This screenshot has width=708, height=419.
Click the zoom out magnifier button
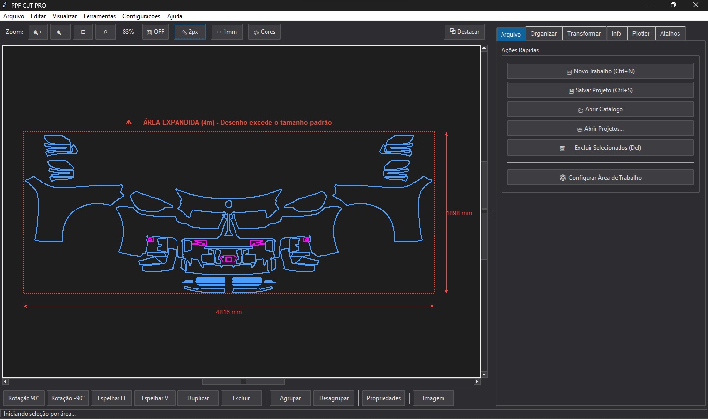(x=60, y=32)
